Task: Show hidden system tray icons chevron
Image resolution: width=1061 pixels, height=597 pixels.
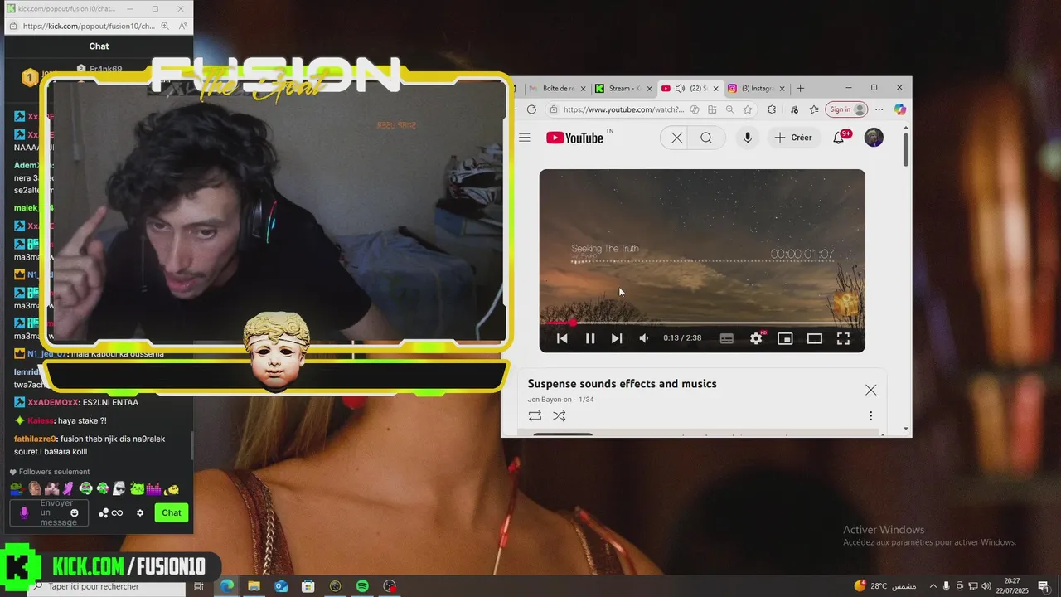Action: (933, 586)
